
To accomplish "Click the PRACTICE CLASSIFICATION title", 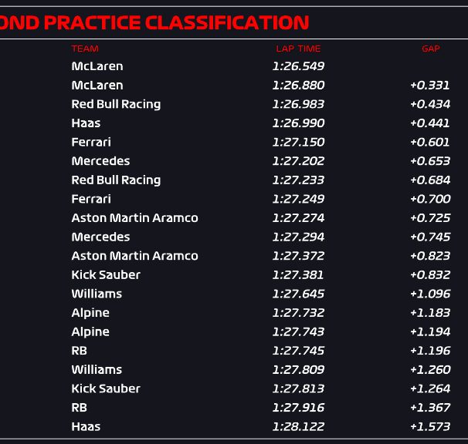I will (x=154, y=22).
